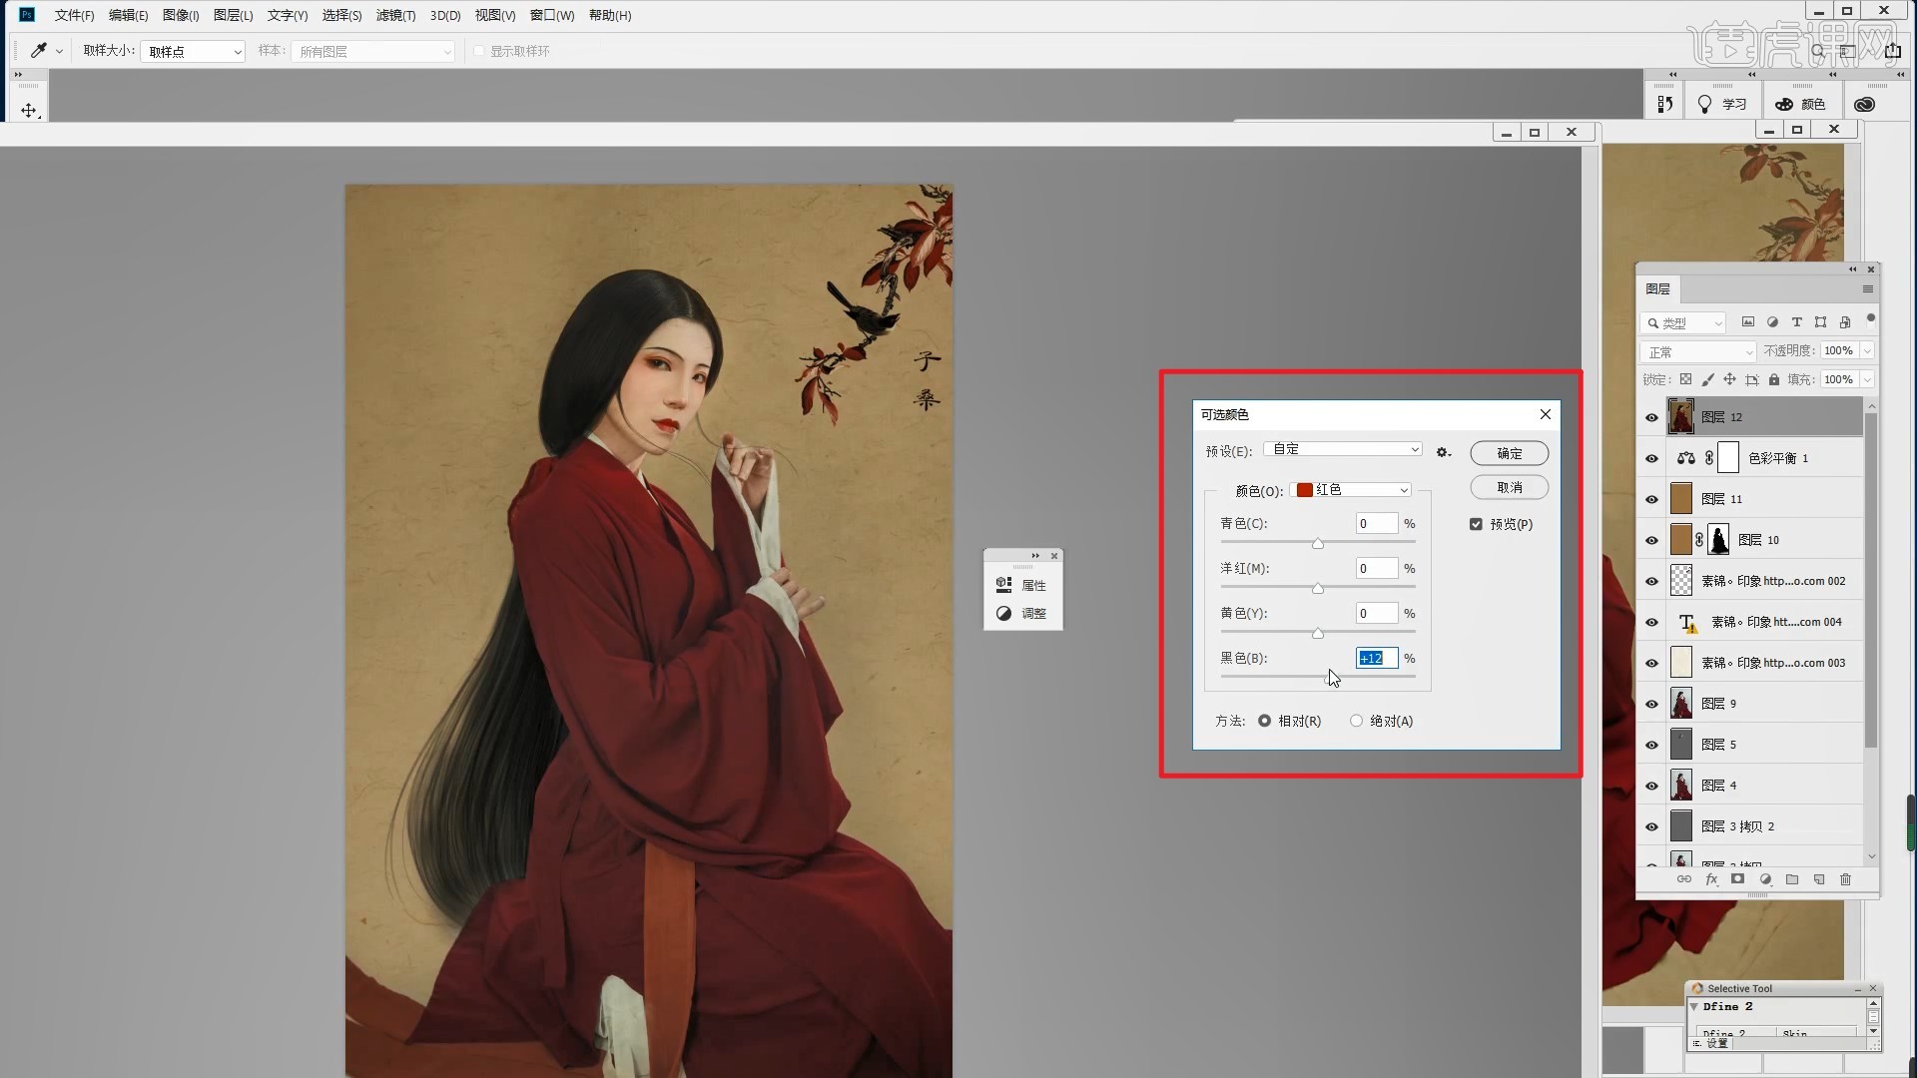Click the 青色 cyan slider handle
Screen dimensions: 1917x1078
click(x=1318, y=543)
